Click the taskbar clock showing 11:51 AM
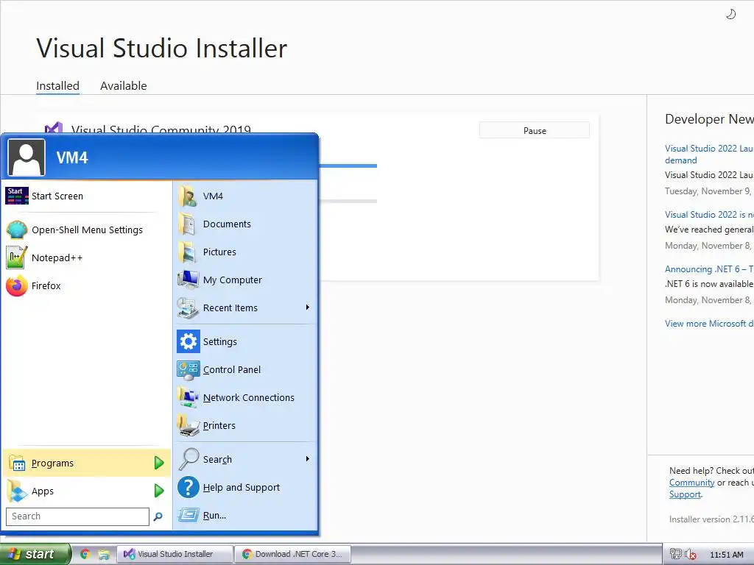This screenshot has height=565, width=754. tap(726, 555)
